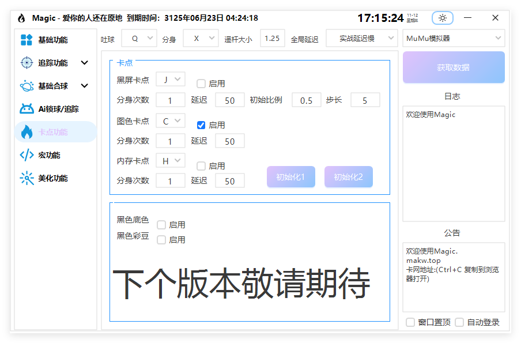The image size is (521, 343).
Task: Open the 实战延迟慢 delay dropdown
Action: [361, 38]
